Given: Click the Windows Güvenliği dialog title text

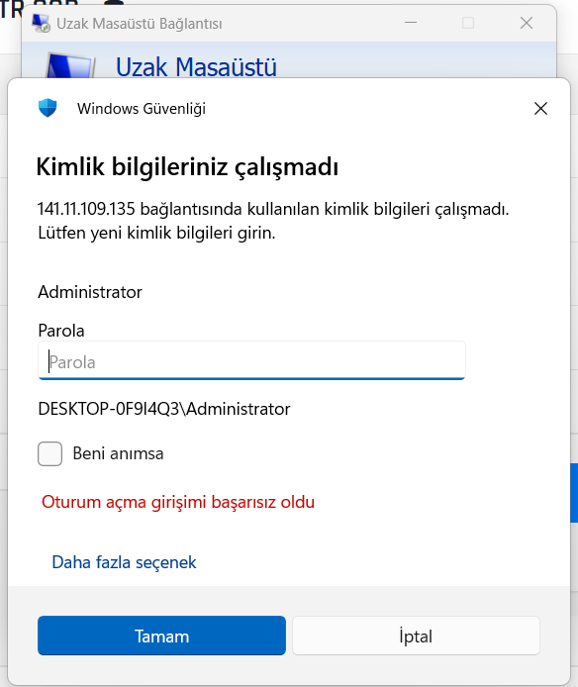Looking at the screenshot, I should tap(142, 109).
